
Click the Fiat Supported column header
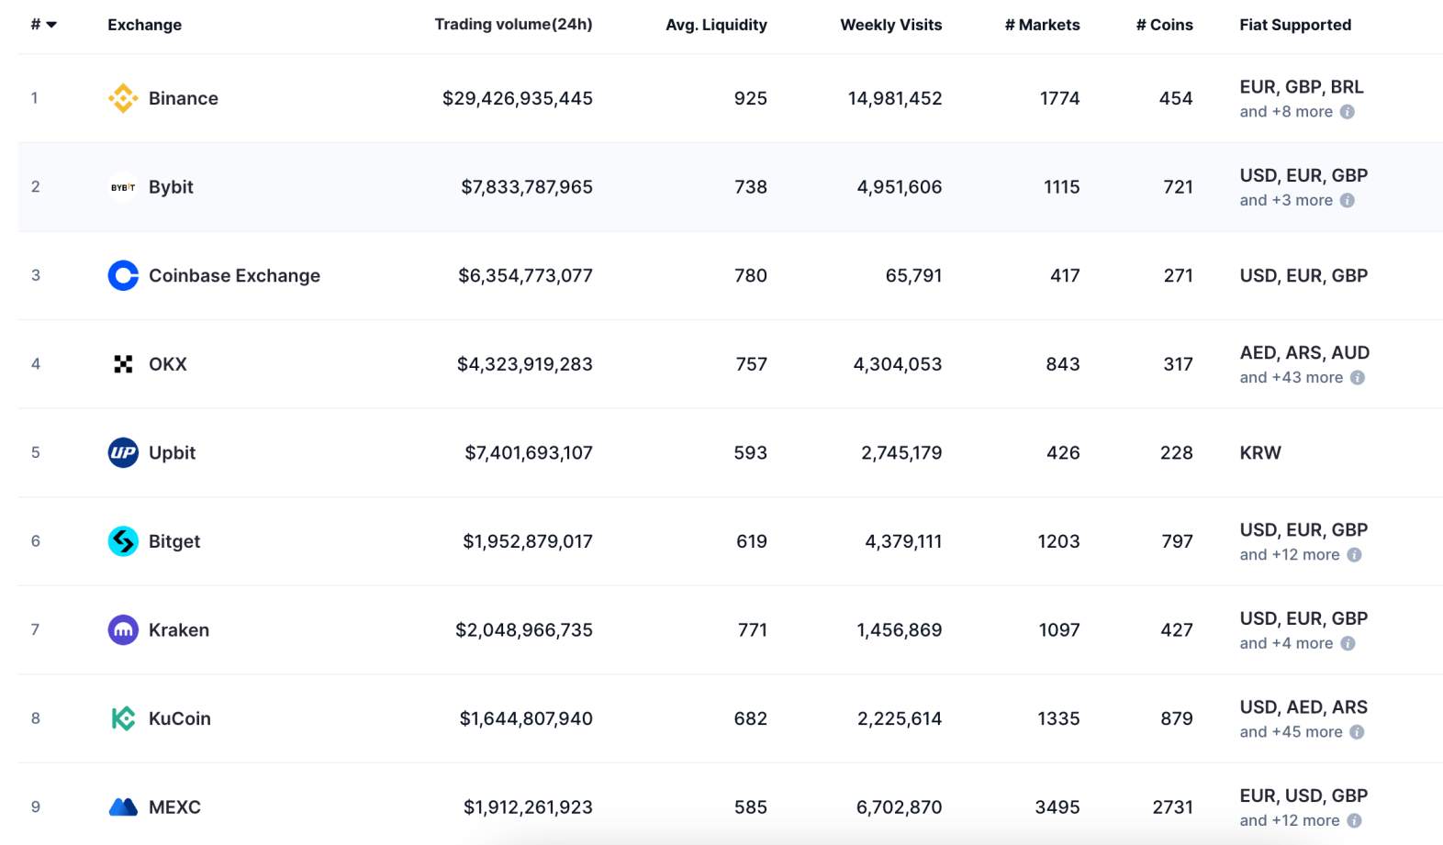1295,25
